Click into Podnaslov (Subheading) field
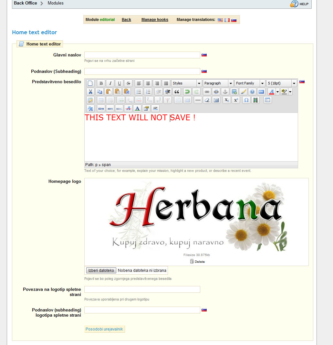Viewport: 333px width, 345px height. point(142,71)
